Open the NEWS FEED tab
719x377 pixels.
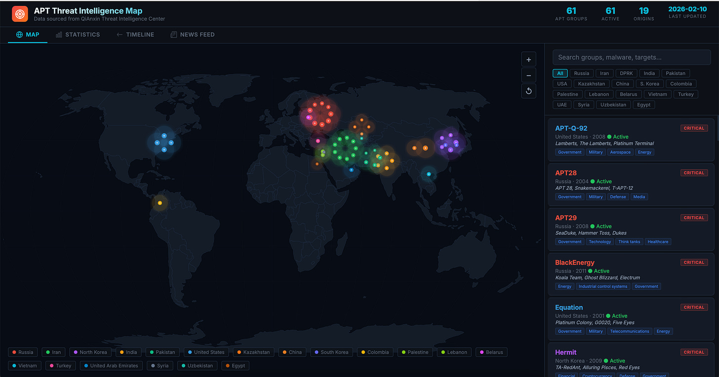tap(193, 35)
